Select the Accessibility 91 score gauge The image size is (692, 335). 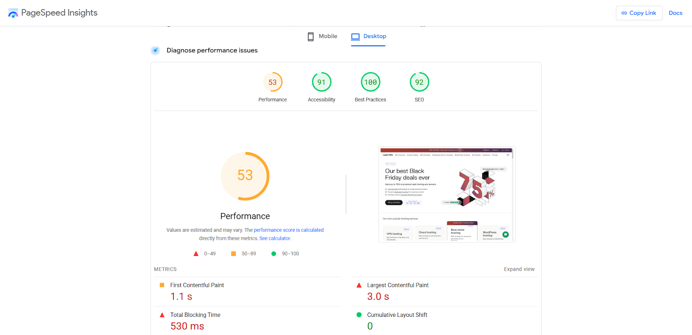tap(321, 82)
